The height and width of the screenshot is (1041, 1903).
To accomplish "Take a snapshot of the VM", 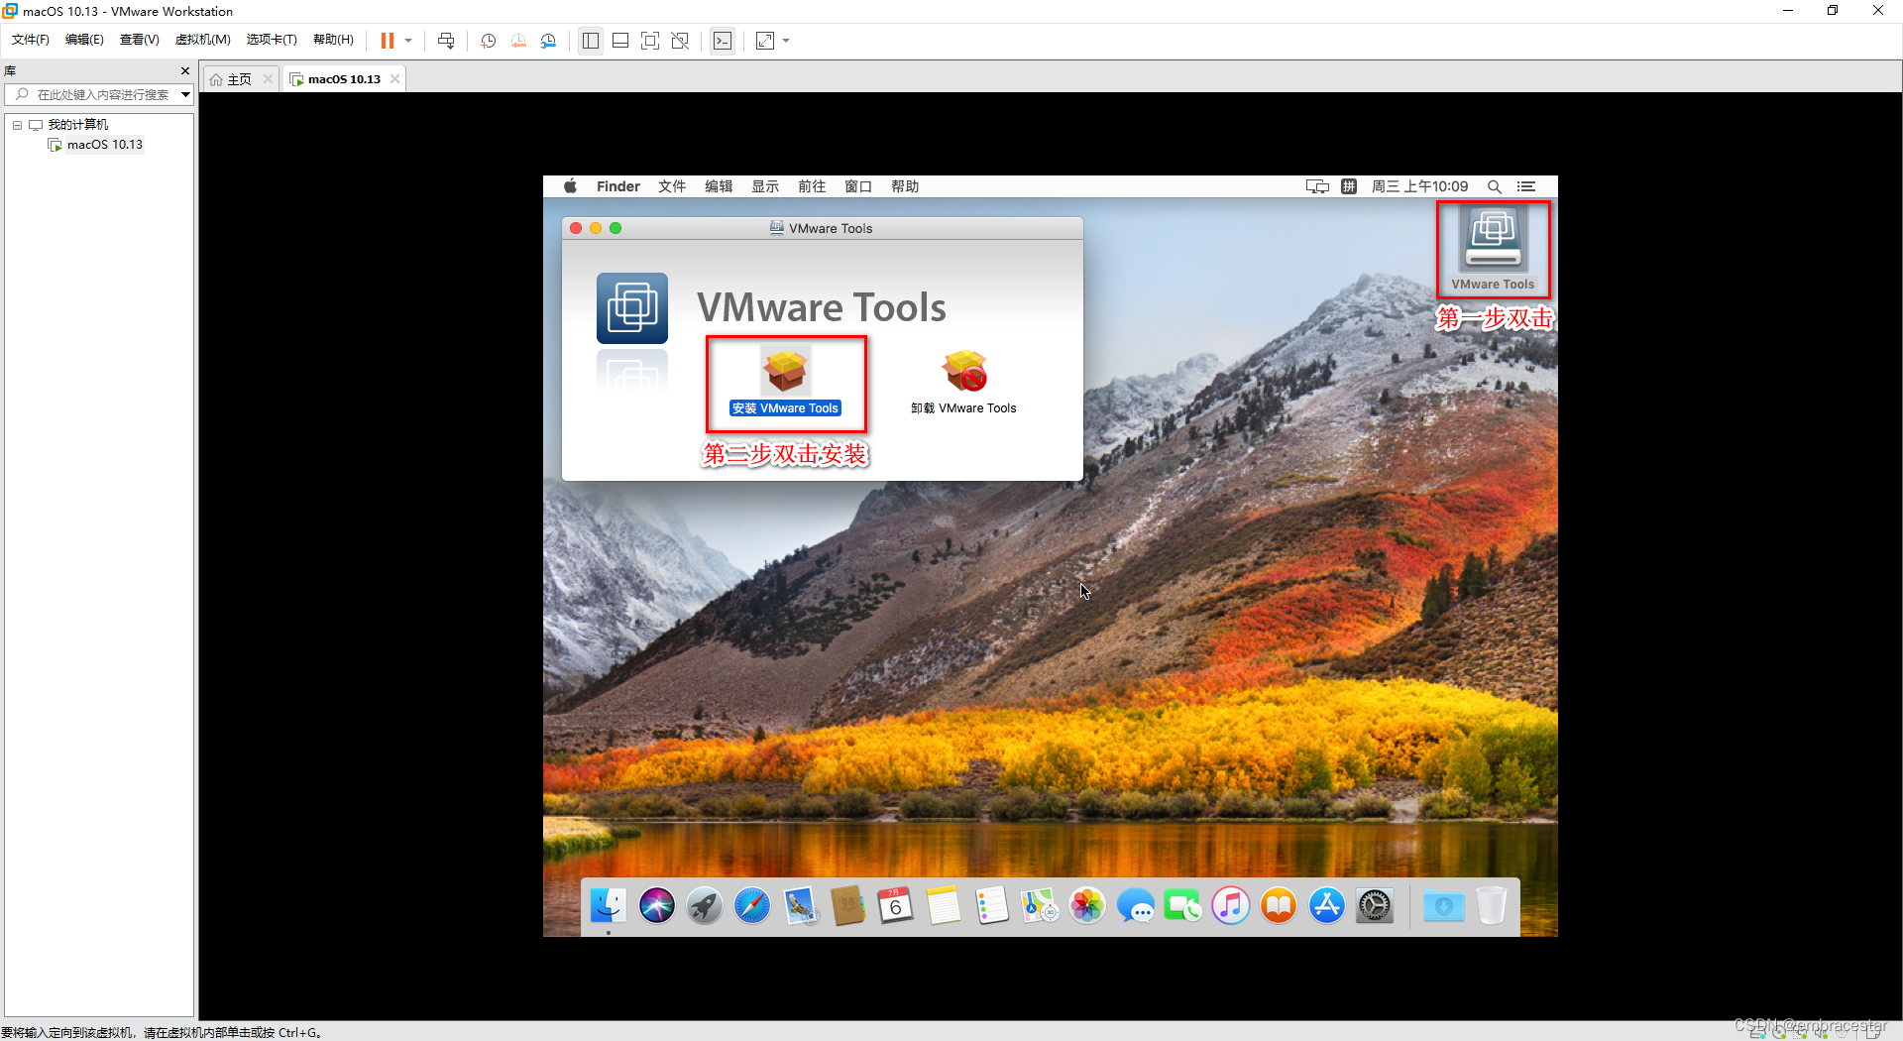I will (x=489, y=41).
